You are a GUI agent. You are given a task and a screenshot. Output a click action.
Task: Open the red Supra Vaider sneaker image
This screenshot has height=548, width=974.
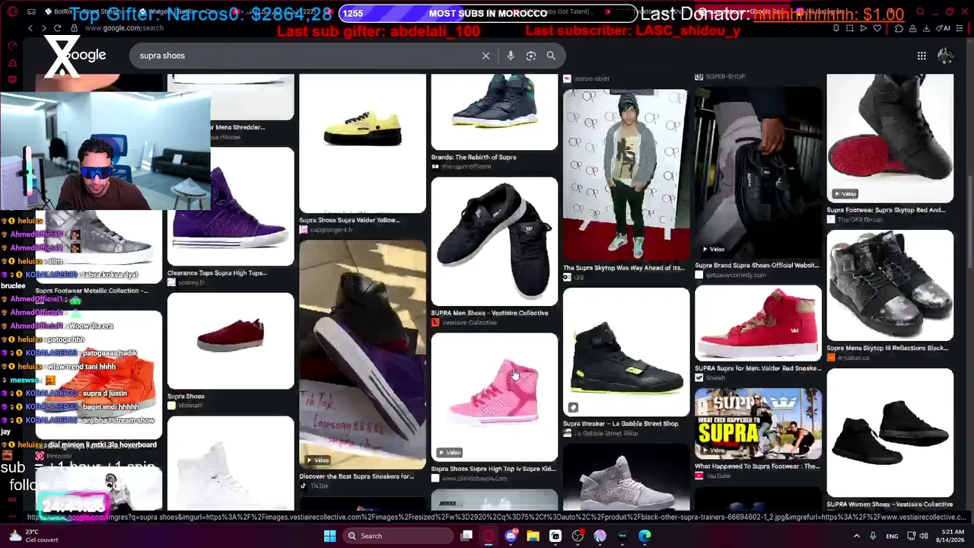[758, 323]
